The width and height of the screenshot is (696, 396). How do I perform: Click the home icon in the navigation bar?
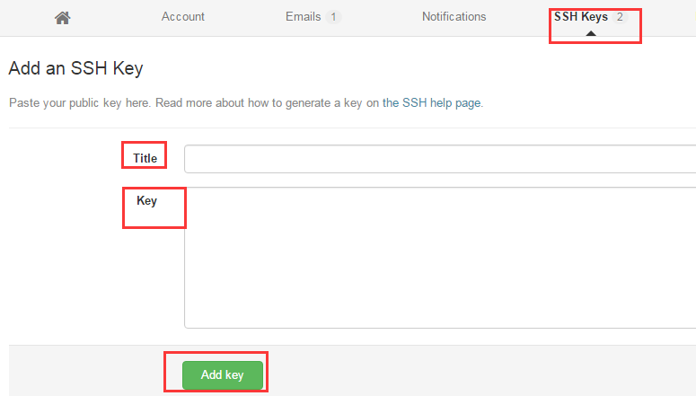tap(62, 17)
